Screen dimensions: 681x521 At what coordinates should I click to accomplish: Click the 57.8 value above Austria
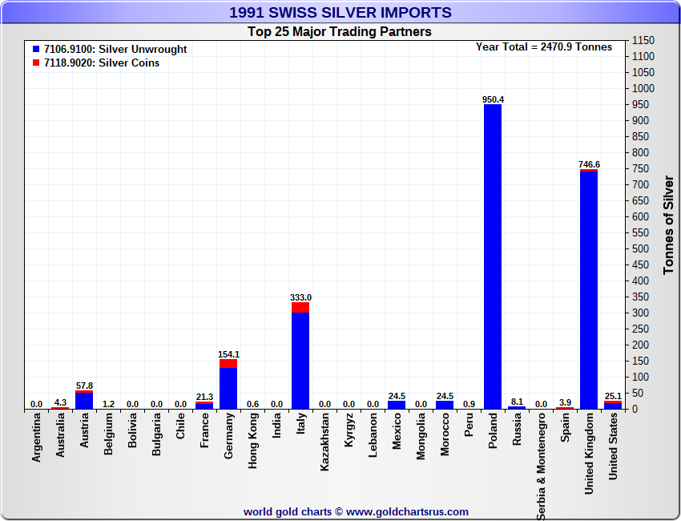(84, 386)
